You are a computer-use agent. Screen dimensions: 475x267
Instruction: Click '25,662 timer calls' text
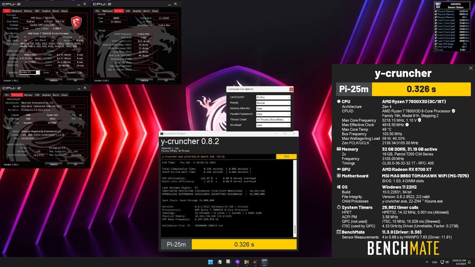point(400,207)
